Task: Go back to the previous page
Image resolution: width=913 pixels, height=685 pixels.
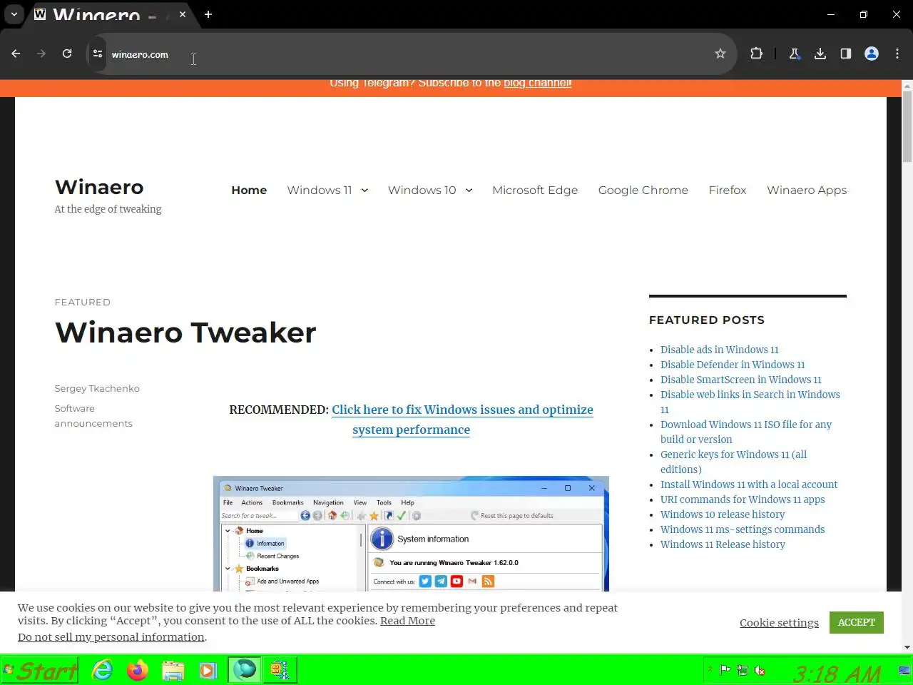Action: point(16,54)
